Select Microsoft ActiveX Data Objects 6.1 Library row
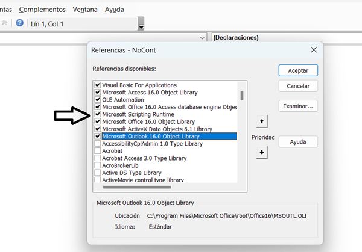The width and height of the screenshot is (362, 252). (x=157, y=129)
